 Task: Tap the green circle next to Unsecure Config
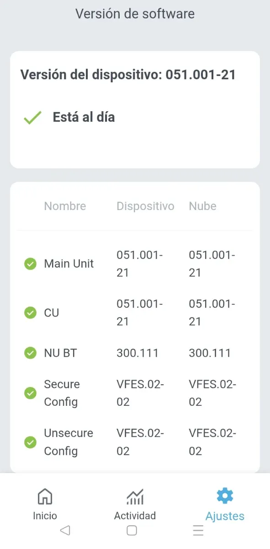tap(30, 442)
